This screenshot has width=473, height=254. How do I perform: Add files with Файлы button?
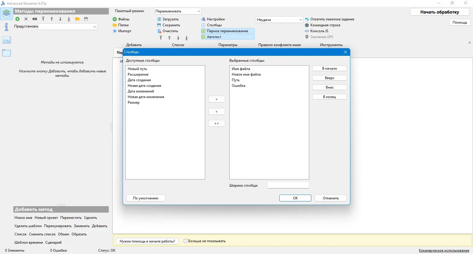pos(121,19)
